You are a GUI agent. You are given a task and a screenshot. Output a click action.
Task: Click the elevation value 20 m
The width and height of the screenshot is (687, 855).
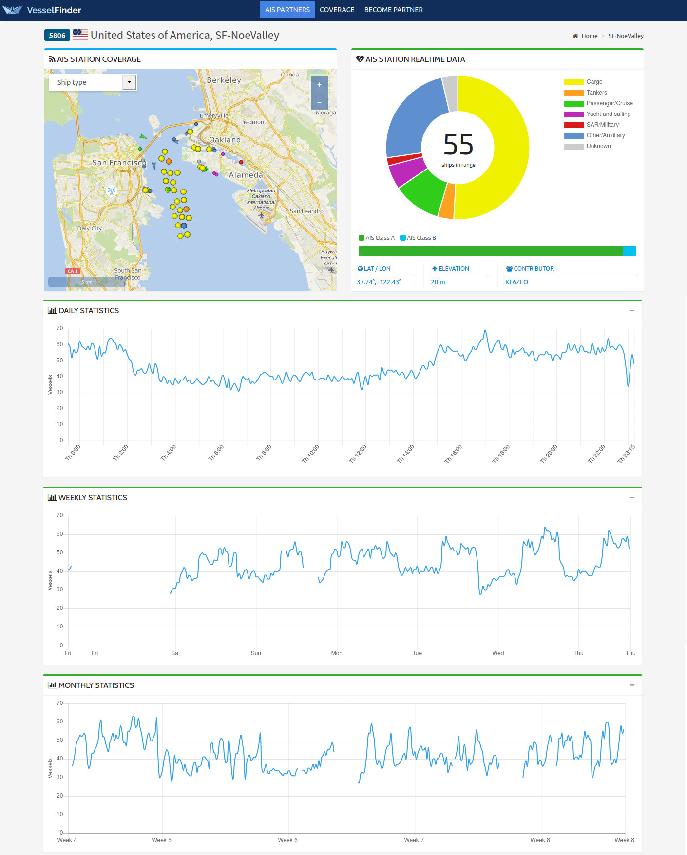point(438,282)
